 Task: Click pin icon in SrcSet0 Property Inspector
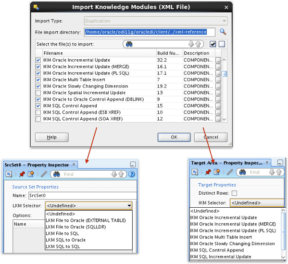click(22, 174)
